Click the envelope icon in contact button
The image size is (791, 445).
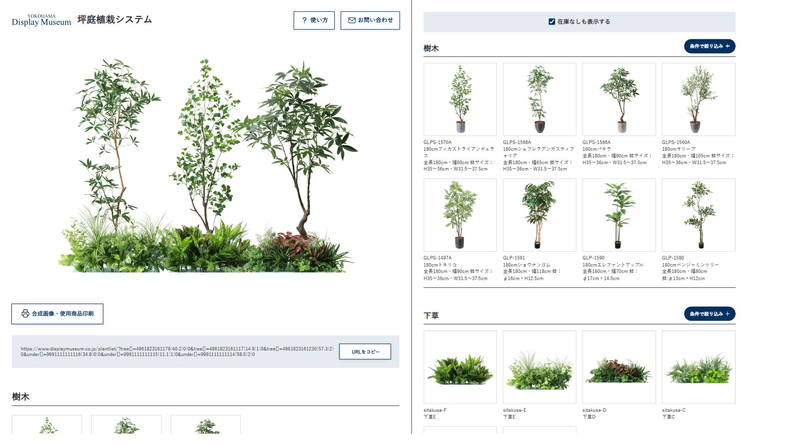click(x=352, y=20)
